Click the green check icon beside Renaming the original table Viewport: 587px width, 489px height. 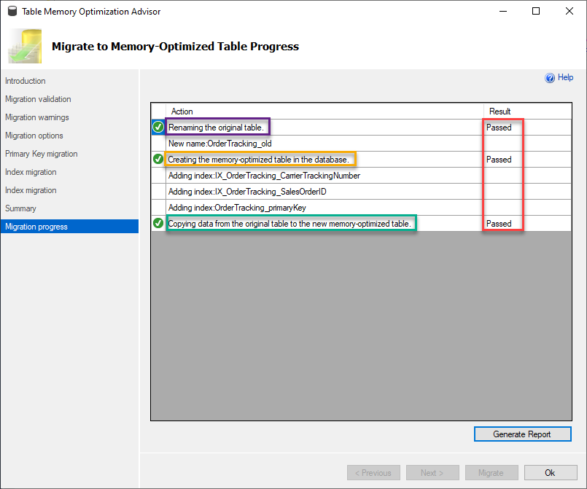coord(158,128)
